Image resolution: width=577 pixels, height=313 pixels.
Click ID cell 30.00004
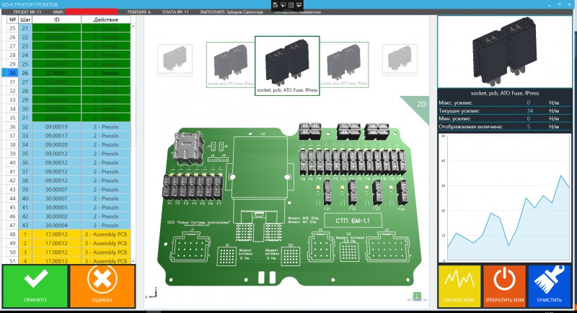[x=57, y=226]
